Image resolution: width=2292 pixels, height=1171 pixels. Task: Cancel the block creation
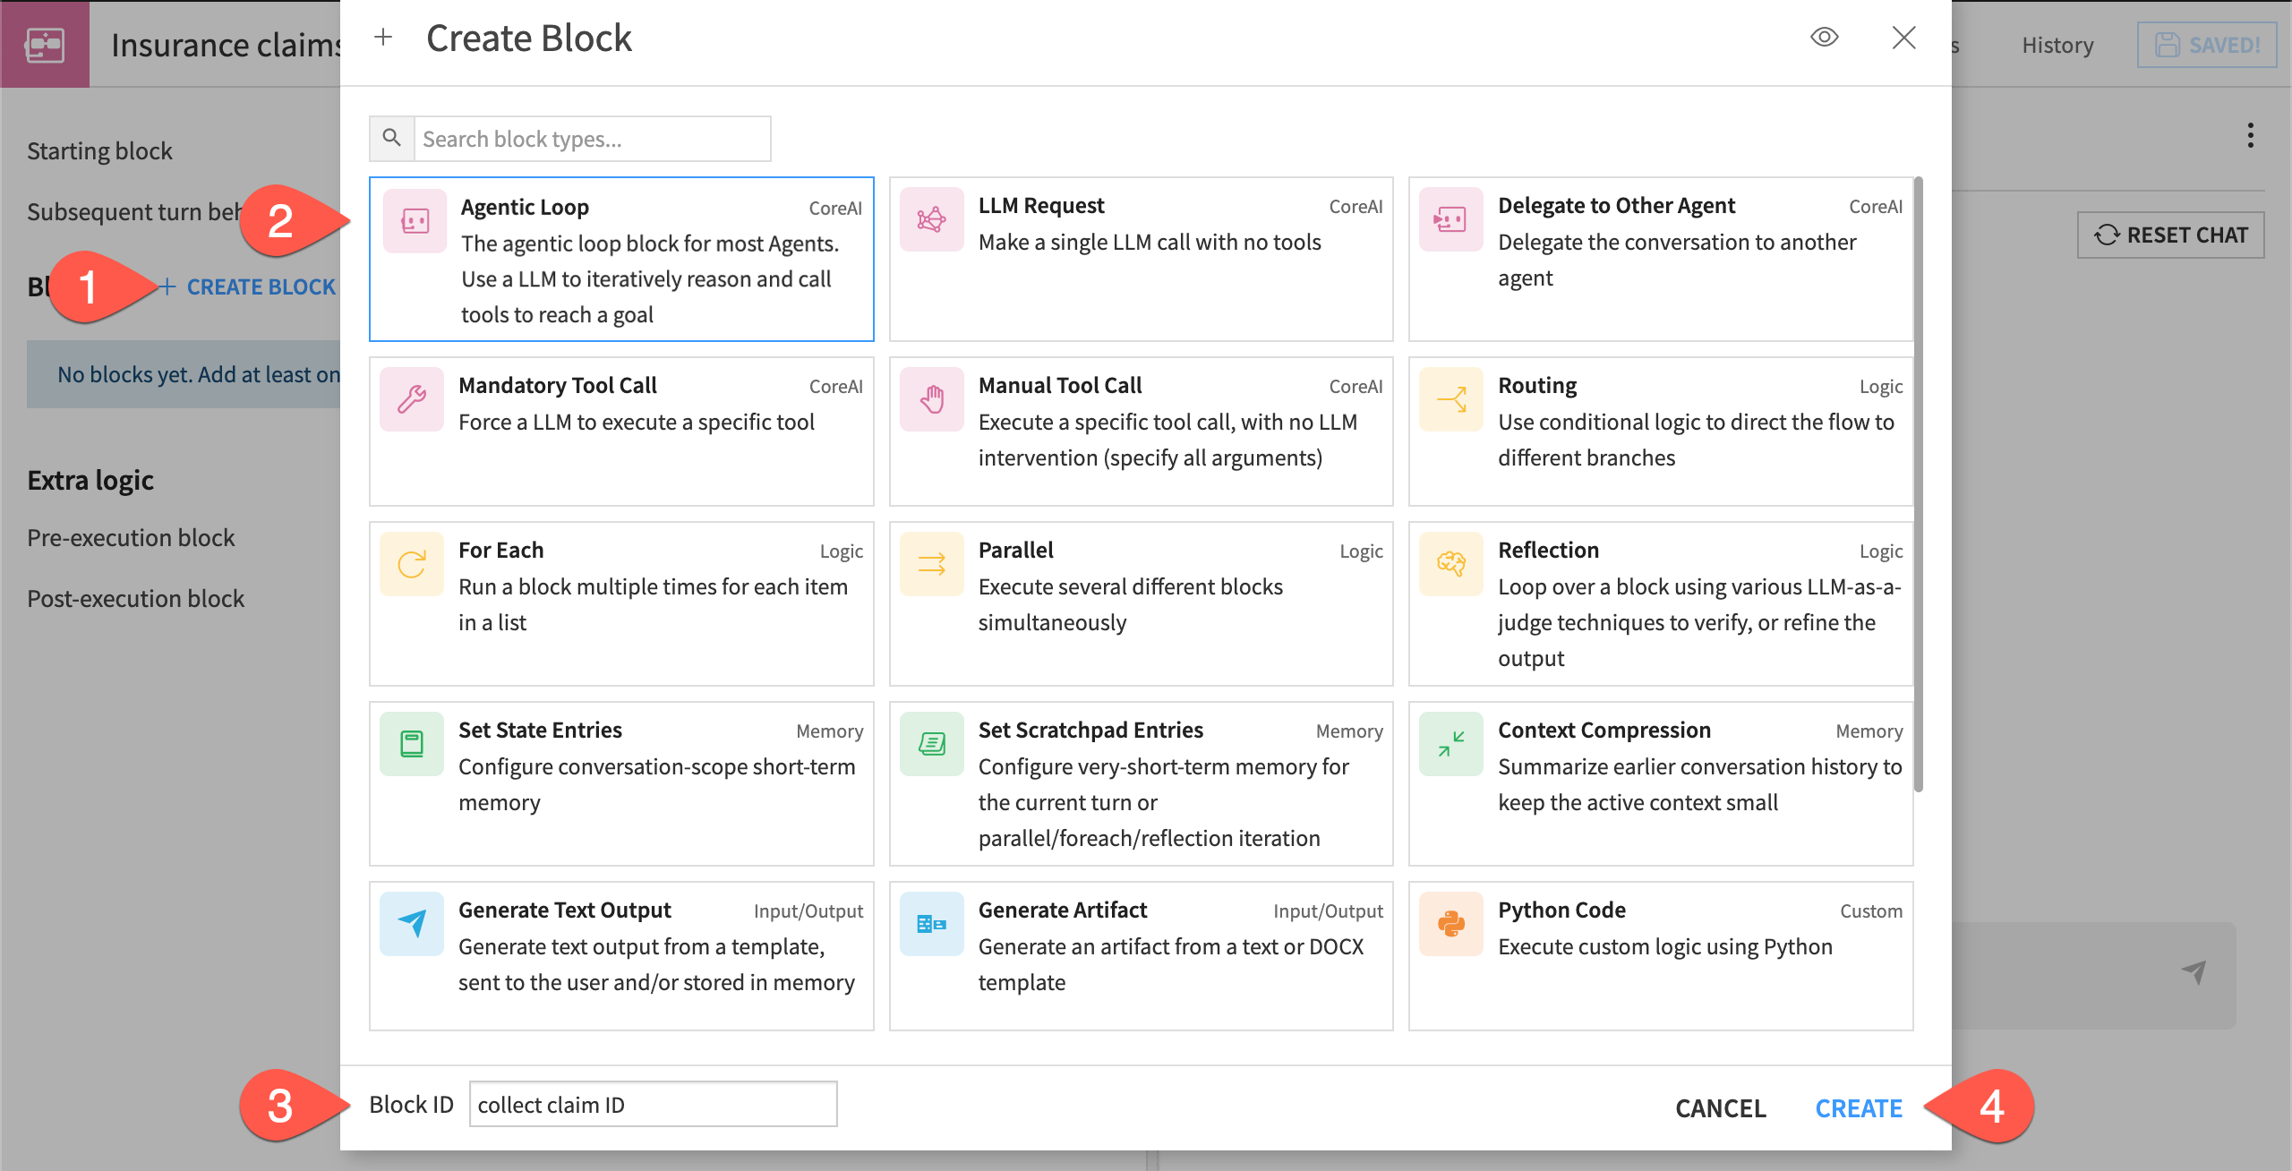coord(1719,1107)
